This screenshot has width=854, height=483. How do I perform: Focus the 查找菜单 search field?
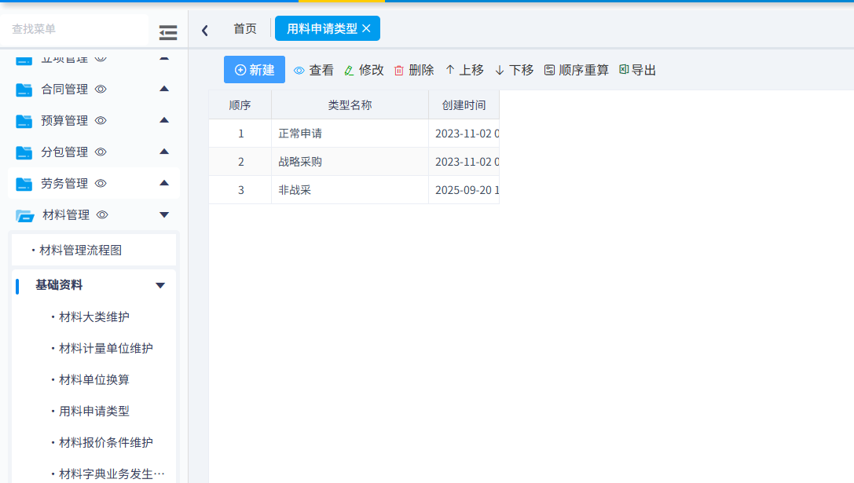(x=74, y=29)
